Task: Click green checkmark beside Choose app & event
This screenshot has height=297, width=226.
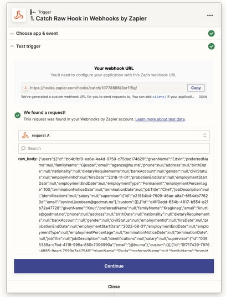Action: (212, 33)
